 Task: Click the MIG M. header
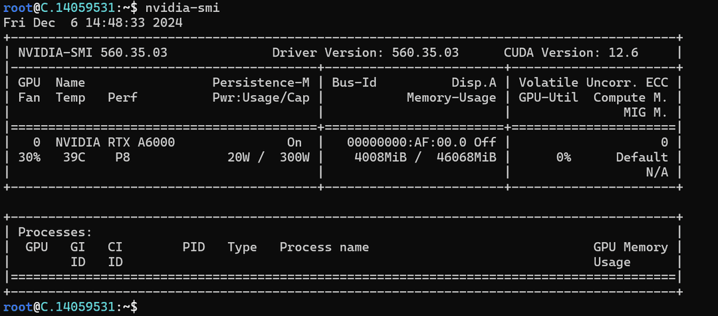pos(646,112)
